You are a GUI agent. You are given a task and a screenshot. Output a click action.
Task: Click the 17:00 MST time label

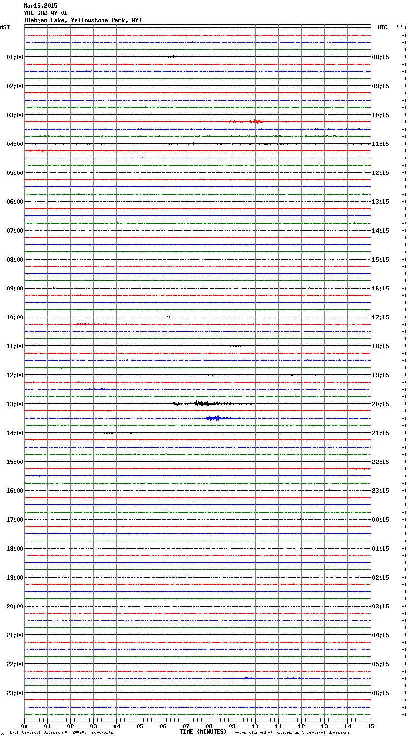[15, 520]
